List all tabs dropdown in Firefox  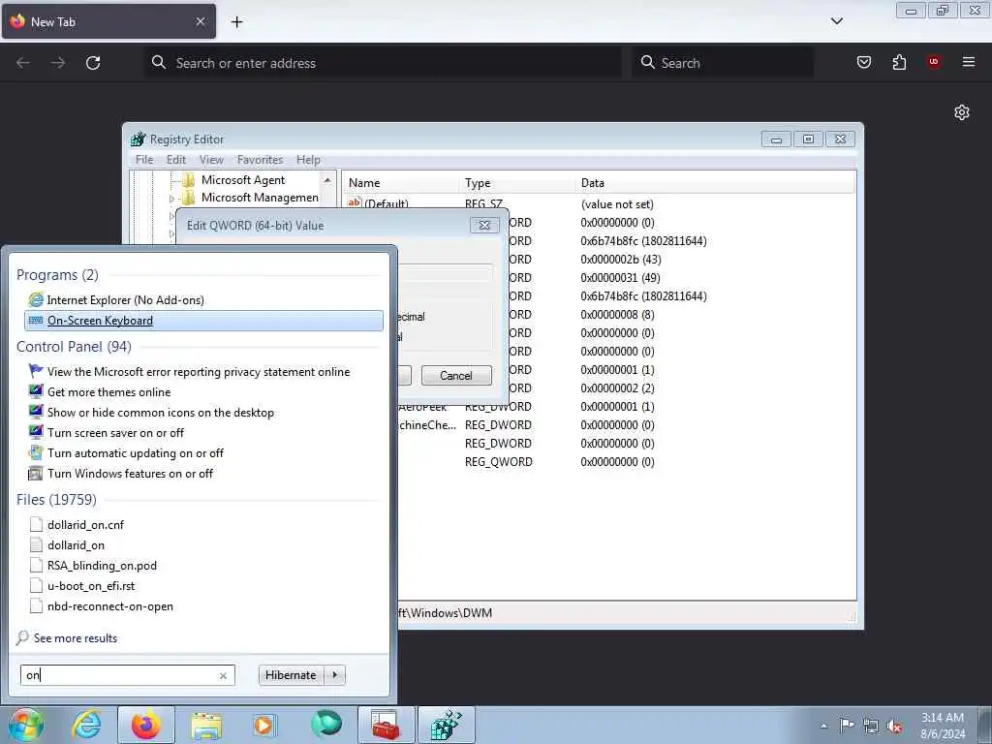(x=836, y=21)
